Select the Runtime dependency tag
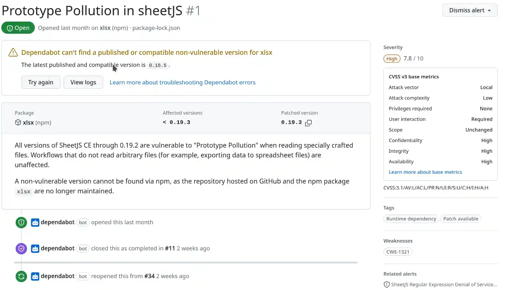Screen dimensions: 522x290 tap(411, 219)
